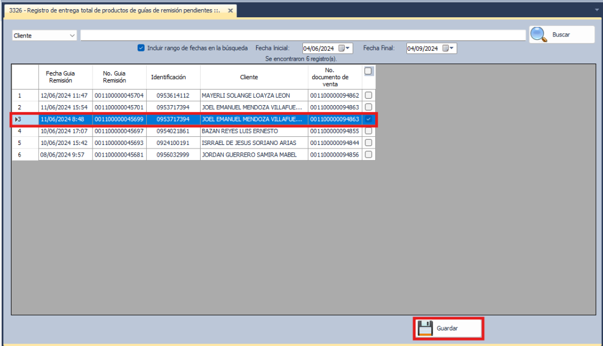Click the magnifying glass search icon
The height and width of the screenshot is (346, 603).
tap(539, 35)
